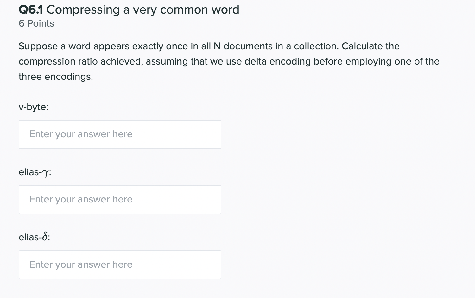Click the "Compressing a very common word" title

tap(143, 10)
